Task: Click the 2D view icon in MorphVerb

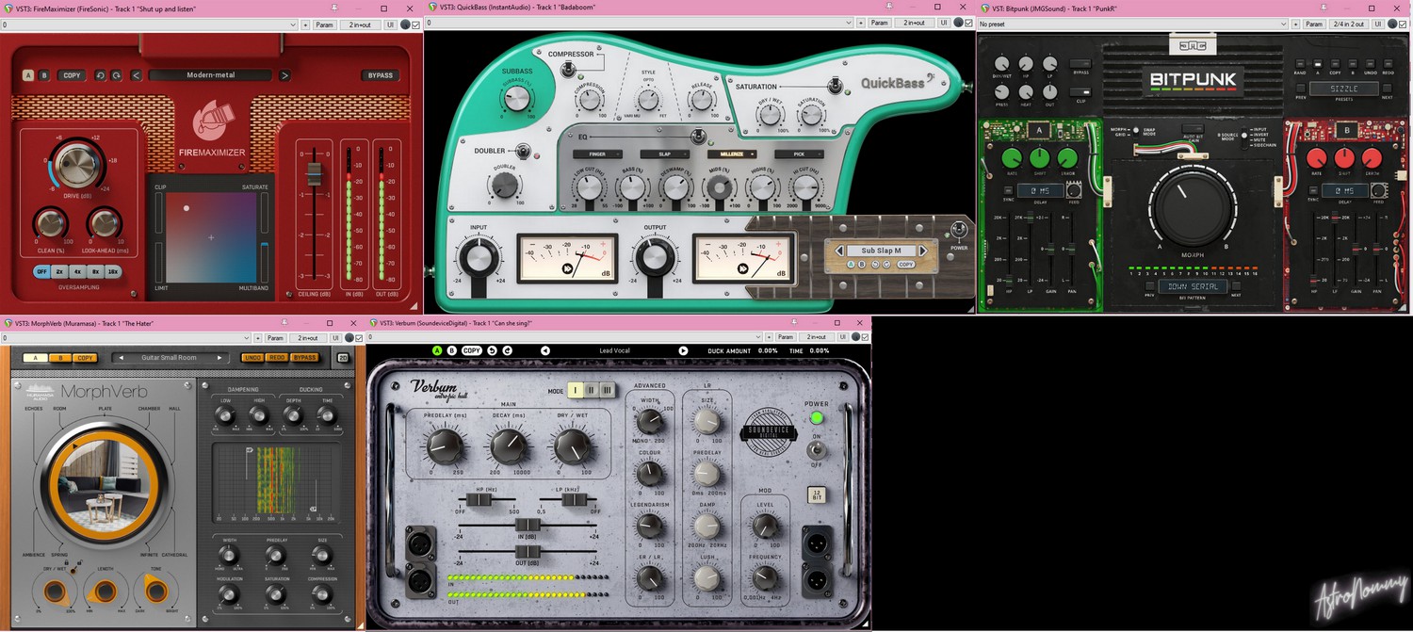Action: tap(343, 358)
